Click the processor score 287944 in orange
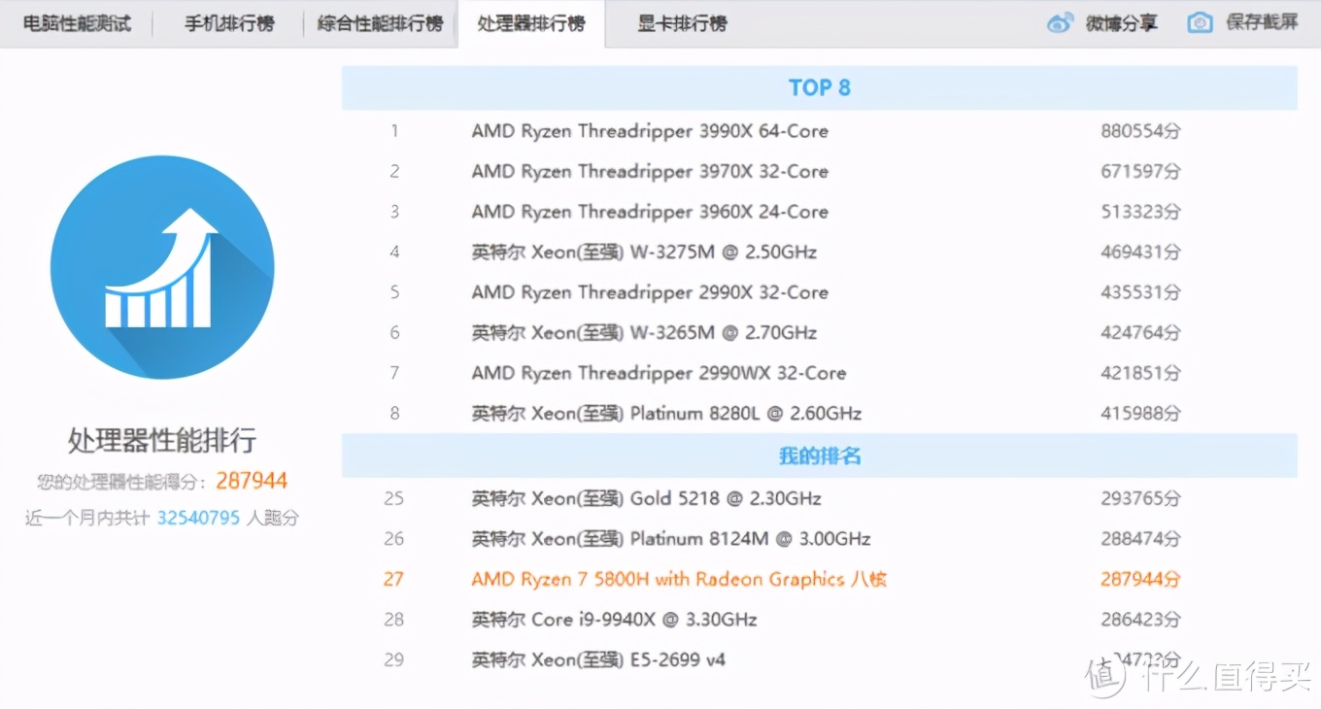This screenshot has width=1321, height=709. 252,480
